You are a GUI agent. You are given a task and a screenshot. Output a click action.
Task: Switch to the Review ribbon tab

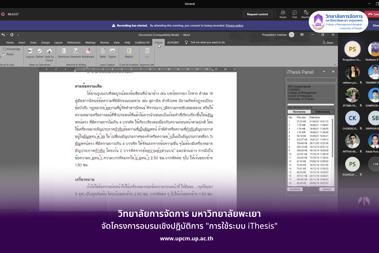105,43
